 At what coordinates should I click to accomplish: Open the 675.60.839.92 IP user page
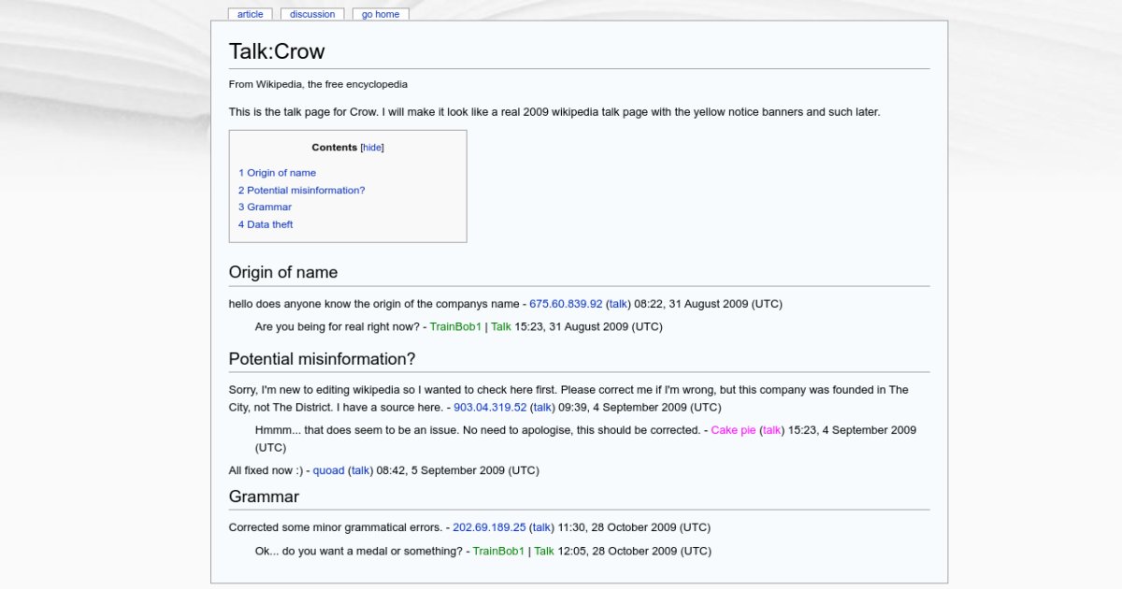565,303
